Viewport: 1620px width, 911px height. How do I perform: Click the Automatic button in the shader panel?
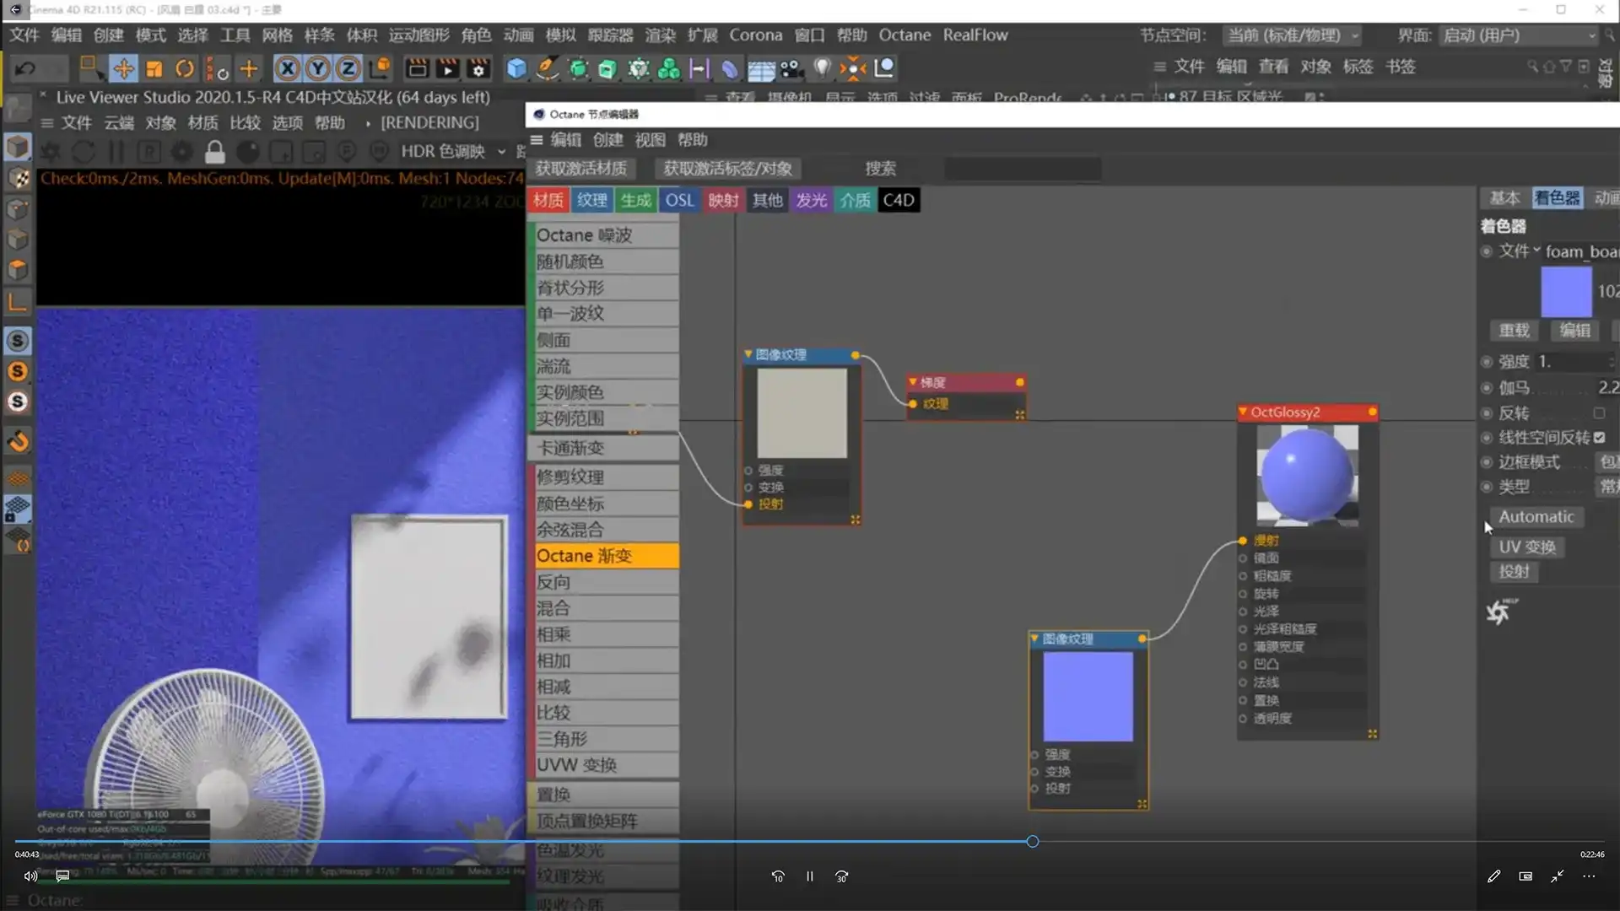pos(1537,516)
